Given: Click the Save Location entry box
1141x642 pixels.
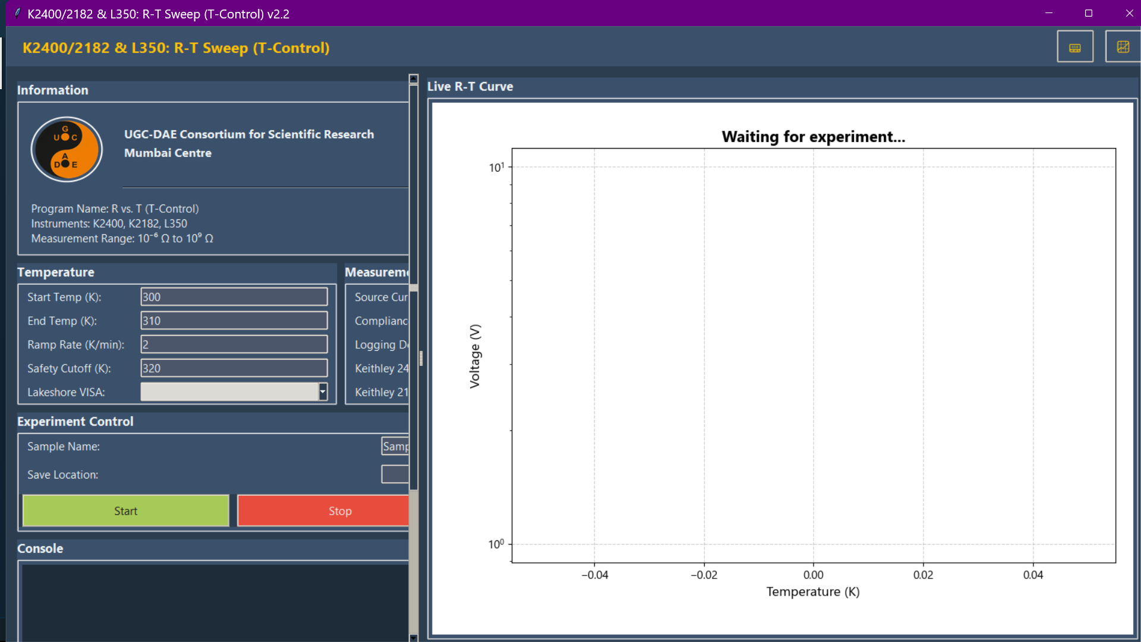Looking at the screenshot, I should (395, 474).
